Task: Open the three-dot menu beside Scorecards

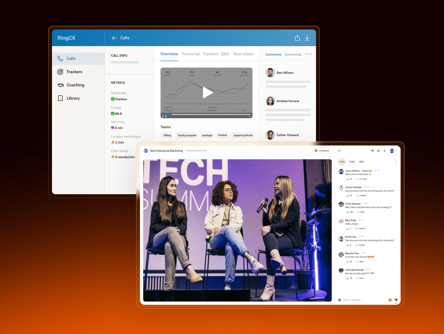Action: [x=308, y=54]
